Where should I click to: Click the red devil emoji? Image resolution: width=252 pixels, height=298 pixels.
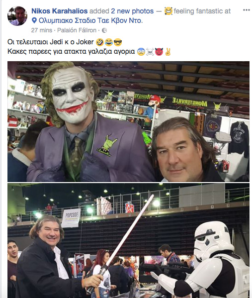coord(159,52)
